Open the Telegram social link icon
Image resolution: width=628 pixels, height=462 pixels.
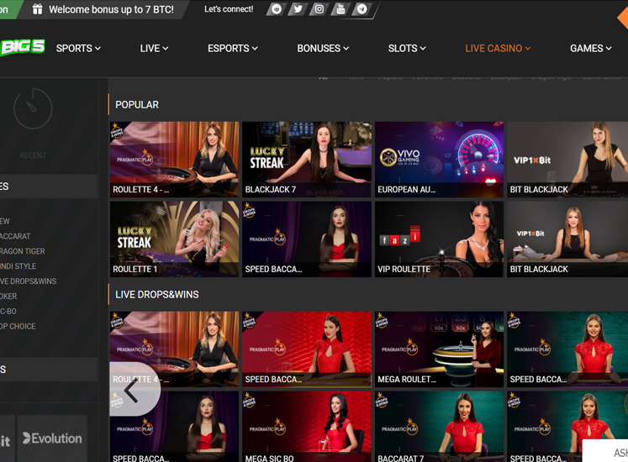361,9
